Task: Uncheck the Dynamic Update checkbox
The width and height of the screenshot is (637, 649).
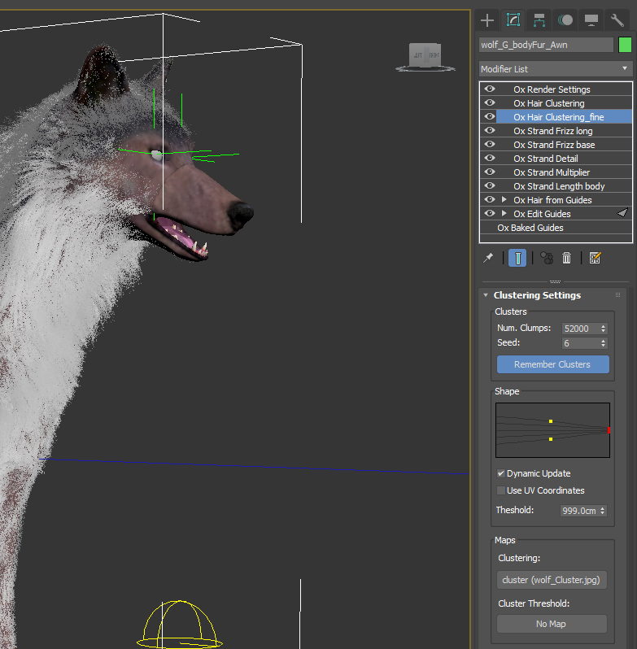Action: pos(501,473)
